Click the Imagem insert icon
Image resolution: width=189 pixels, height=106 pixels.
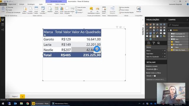click(x=79, y=10)
